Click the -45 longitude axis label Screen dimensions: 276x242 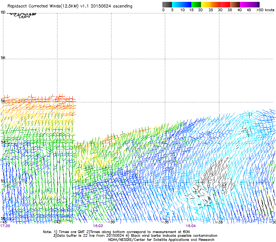pyautogui.click(x=3, y=222)
